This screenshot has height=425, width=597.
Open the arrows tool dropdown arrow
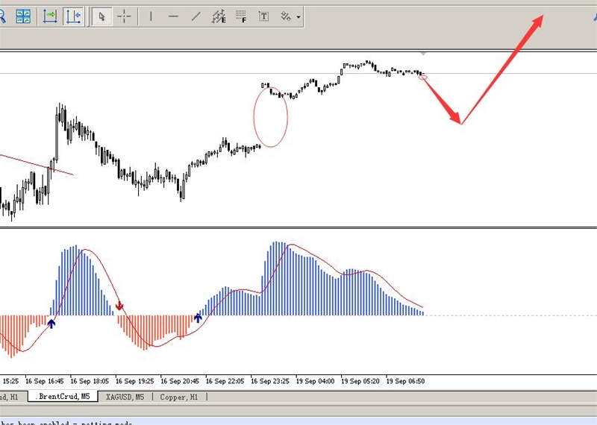pyautogui.click(x=298, y=17)
